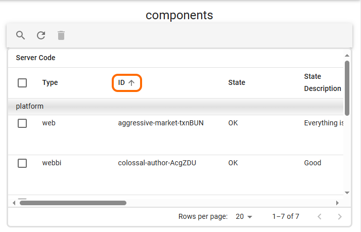
Task: Click horizontal scrollbar left arrow
Action: coord(14,203)
